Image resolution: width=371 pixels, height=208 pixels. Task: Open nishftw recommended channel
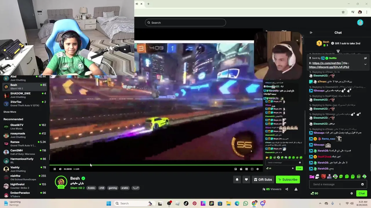pyautogui.click(x=25, y=177)
